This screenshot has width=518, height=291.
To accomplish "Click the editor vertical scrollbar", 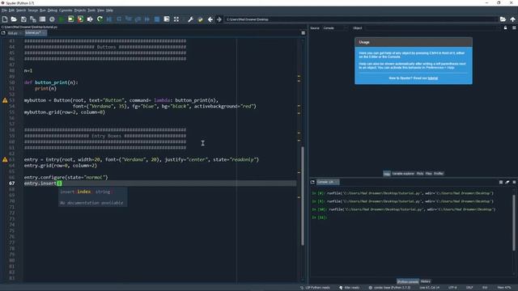I will point(303,196).
